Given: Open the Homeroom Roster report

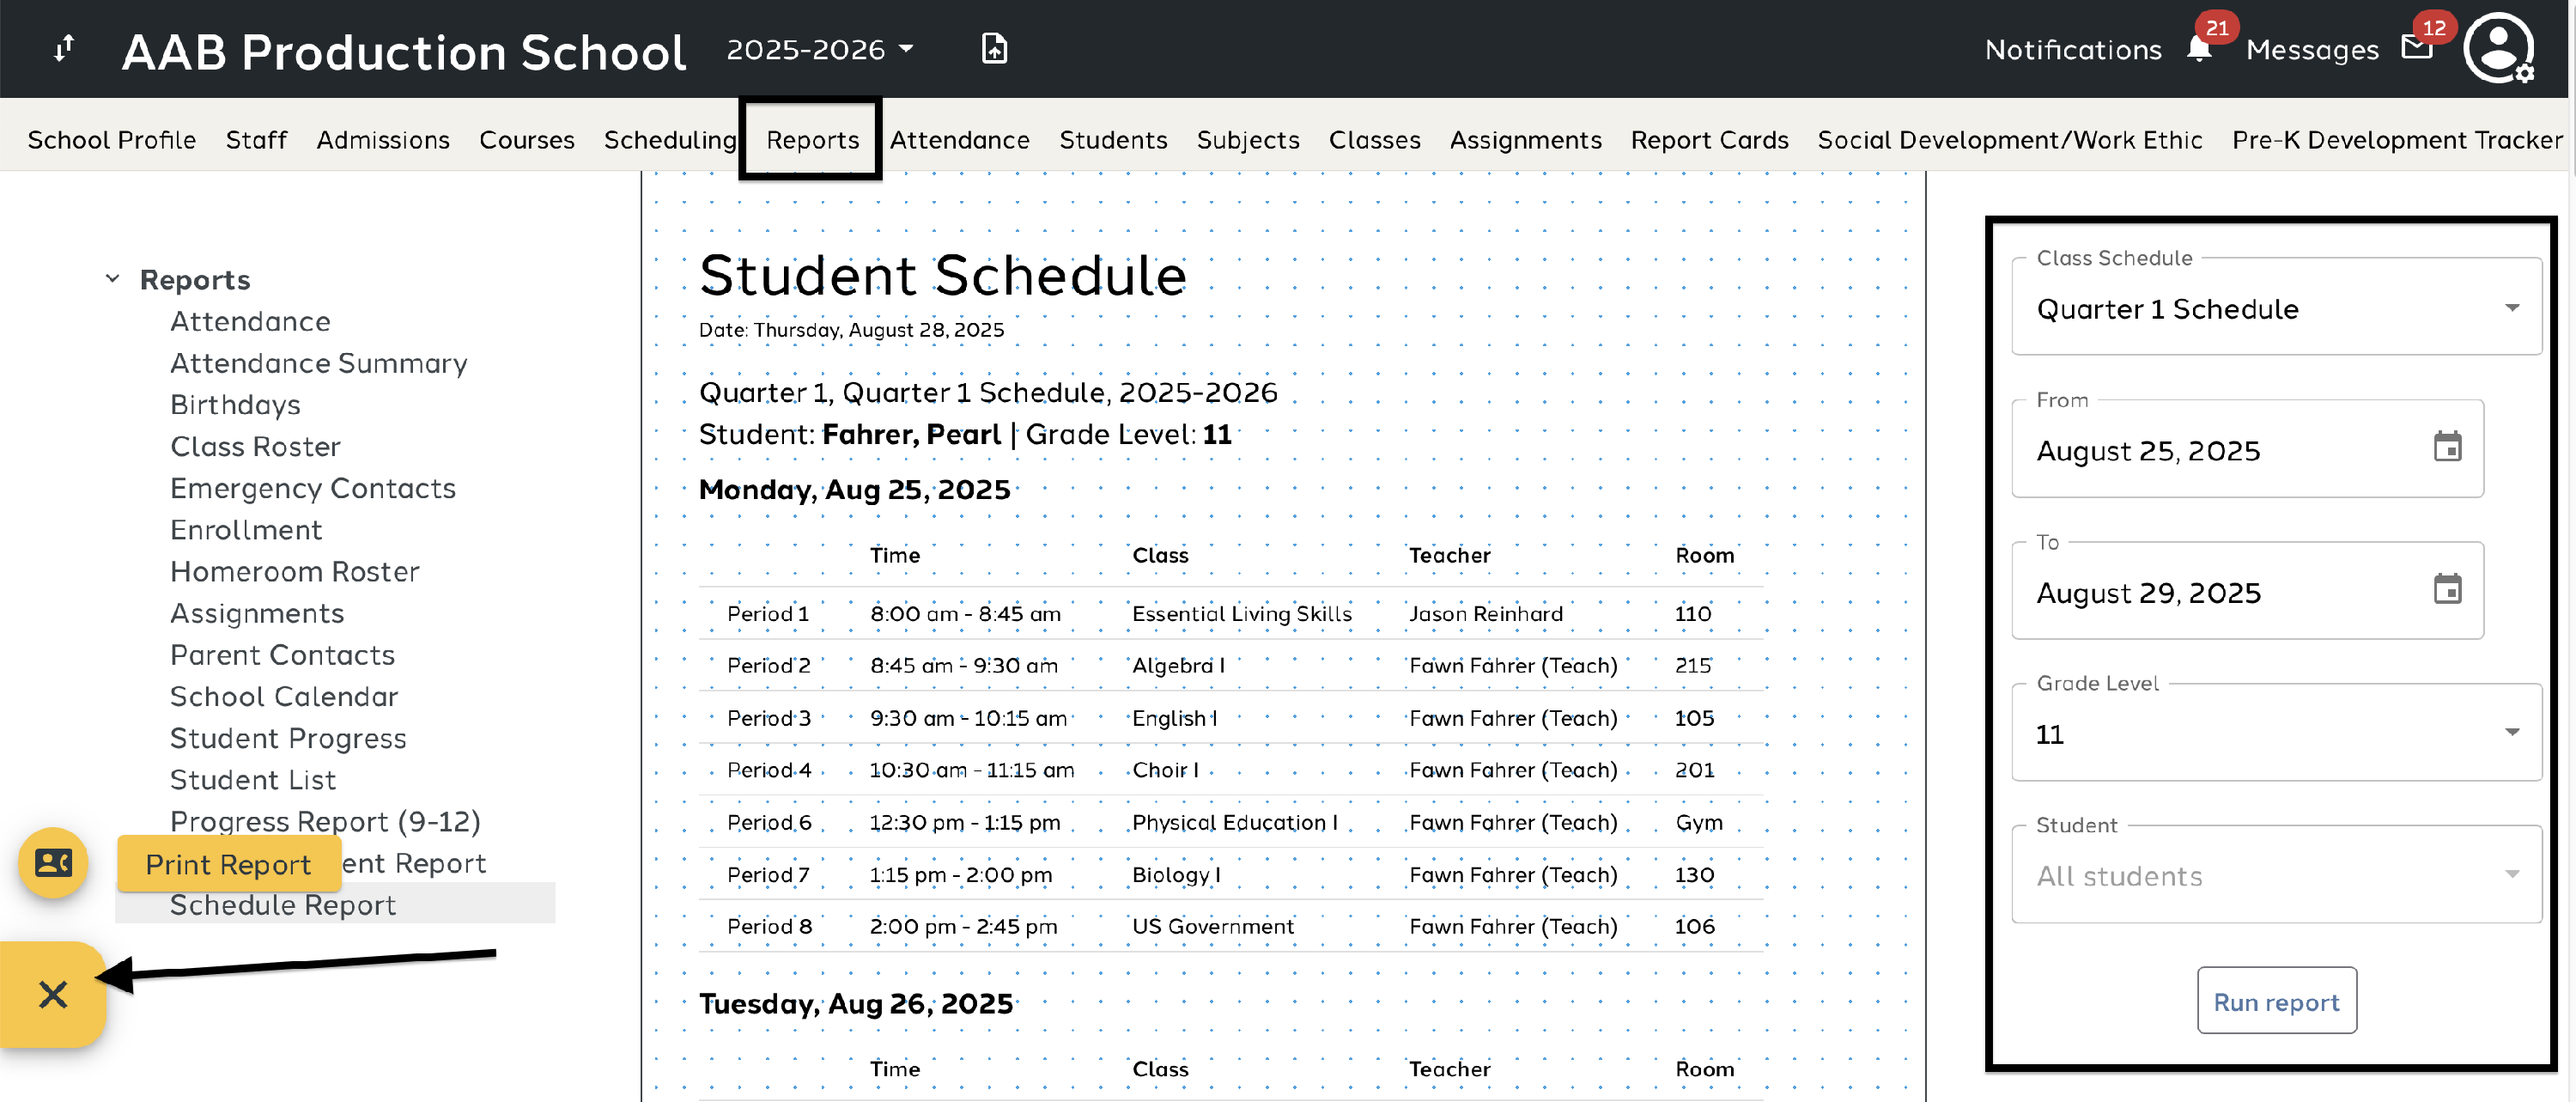Looking at the screenshot, I should [294, 571].
